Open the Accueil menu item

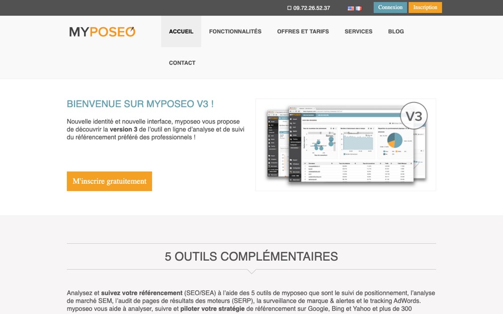[181, 31]
